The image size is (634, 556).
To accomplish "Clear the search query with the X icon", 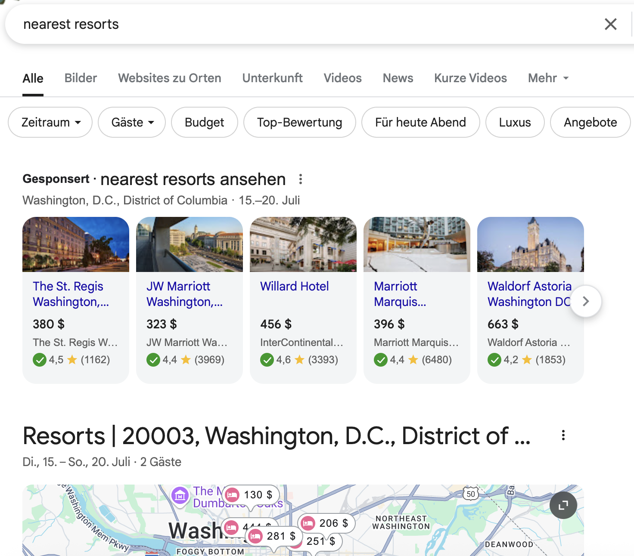I will pos(610,24).
